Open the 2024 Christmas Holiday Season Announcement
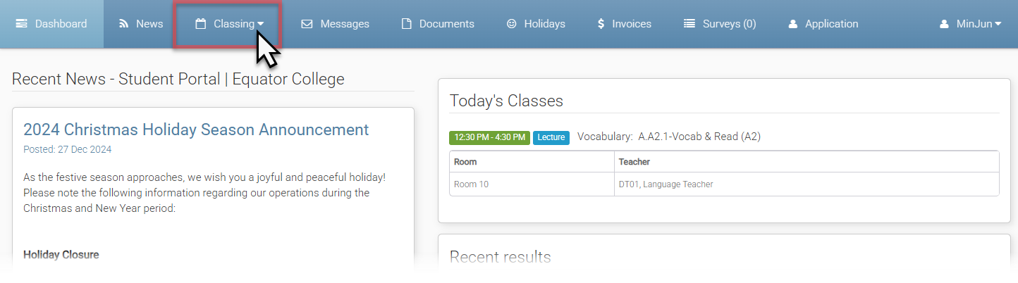The width and height of the screenshot is (1018, 283). click(196, 130)
